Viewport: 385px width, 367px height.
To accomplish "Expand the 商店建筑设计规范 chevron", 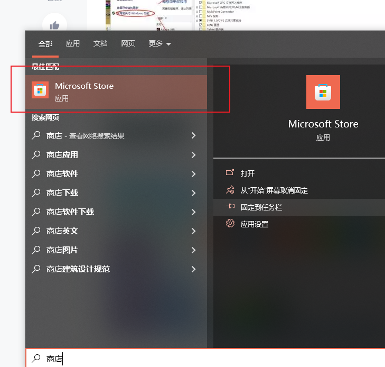I will (x=193, y=269).
